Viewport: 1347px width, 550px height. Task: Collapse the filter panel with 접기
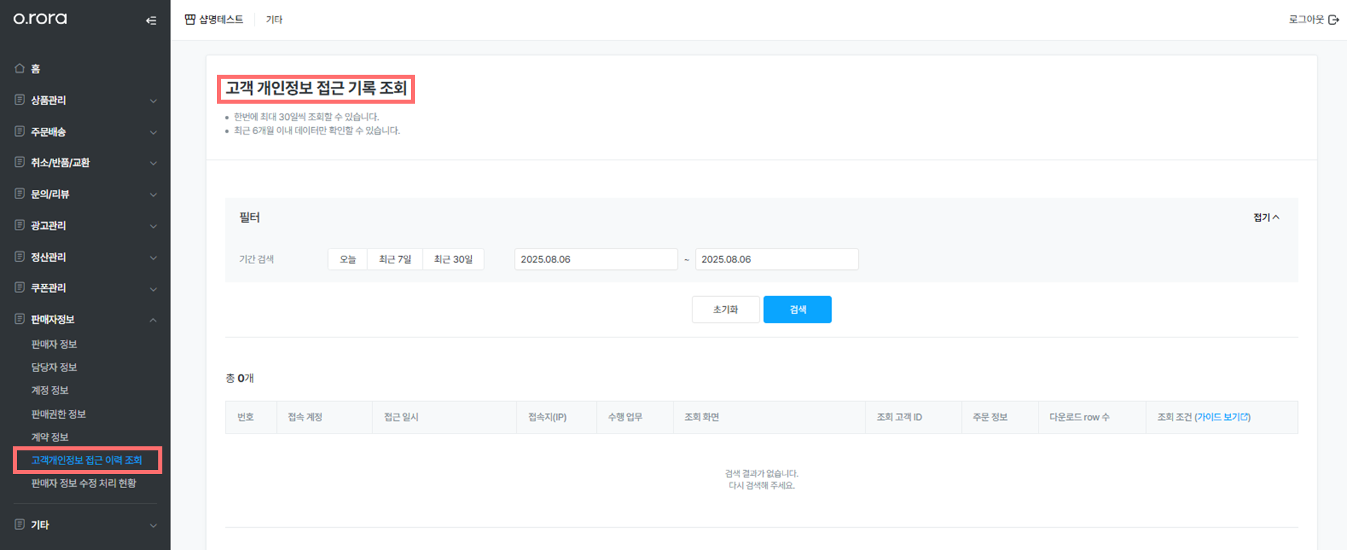pos(1266,217)
